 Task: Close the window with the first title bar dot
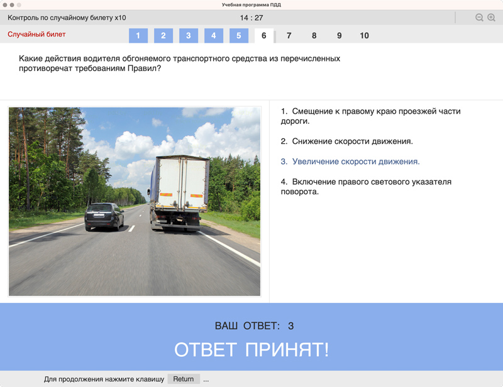5,5
